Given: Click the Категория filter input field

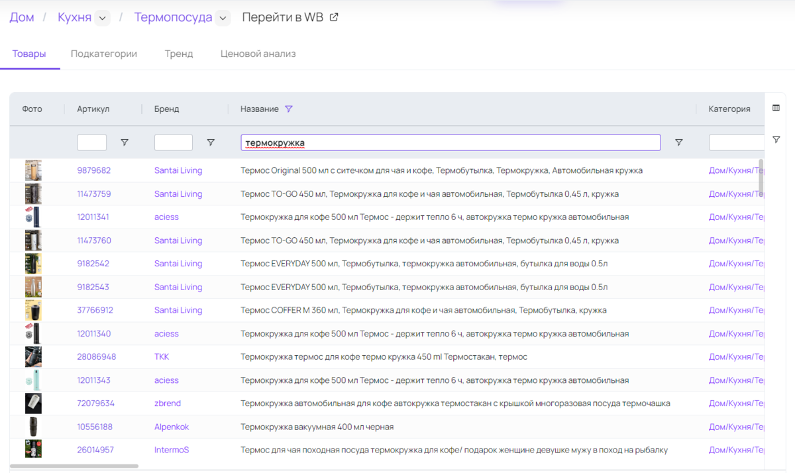Looking at the screenshot, I should coord(737,142).
